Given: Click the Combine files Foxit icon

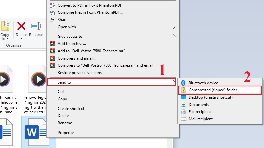Looking at the screenshot, I should pos(52,12).
